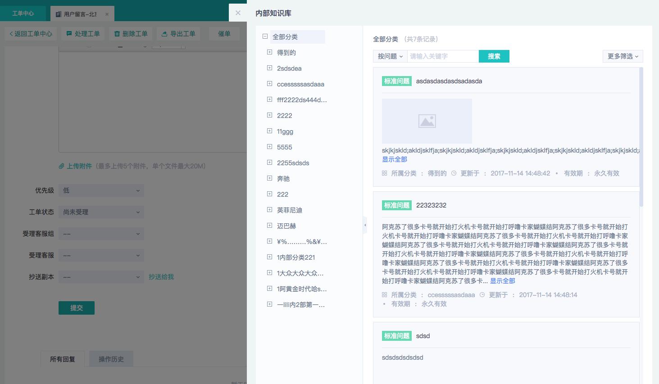Screen dimensions: 659x384
Task: Open the 按问题 search type dropdown
Action: click(x=390, y=56)
